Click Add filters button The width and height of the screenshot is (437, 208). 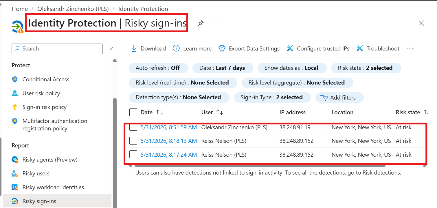pos(339,98)
